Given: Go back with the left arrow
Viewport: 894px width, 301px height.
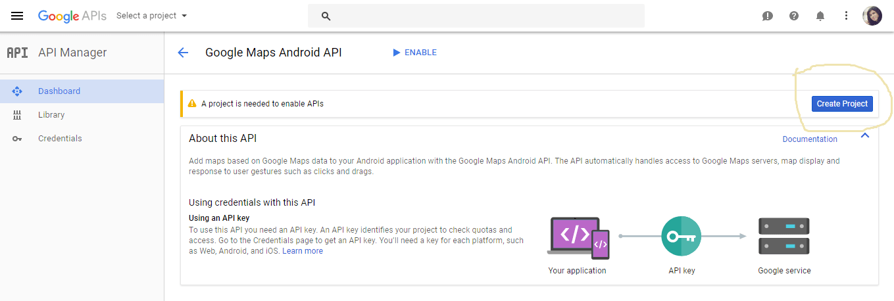Looking at the screenshot, I should (x=183, y=53).
